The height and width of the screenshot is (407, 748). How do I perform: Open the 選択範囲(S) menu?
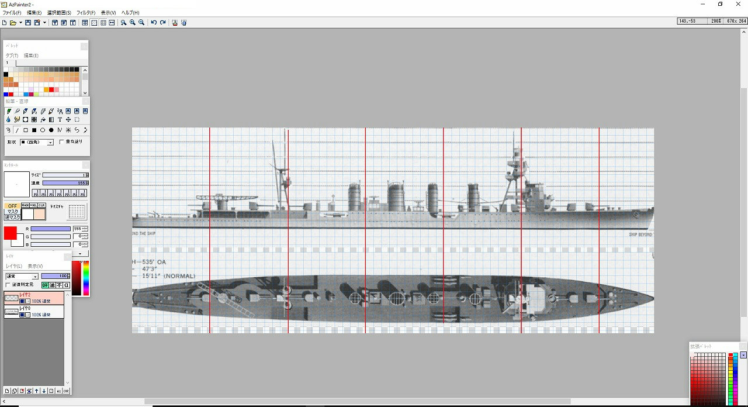(59, 12)
